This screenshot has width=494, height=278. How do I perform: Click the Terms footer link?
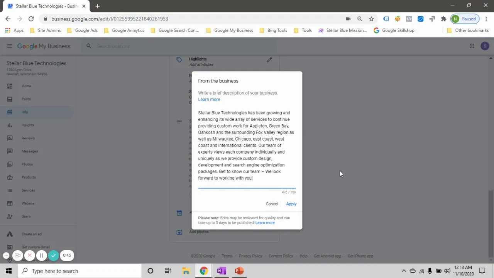[227, 256]
